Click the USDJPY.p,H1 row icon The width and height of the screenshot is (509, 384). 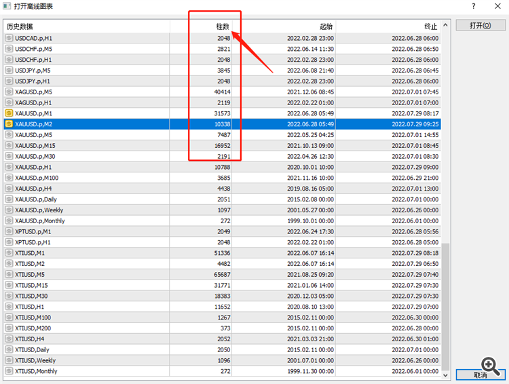(x=9, y=81)
